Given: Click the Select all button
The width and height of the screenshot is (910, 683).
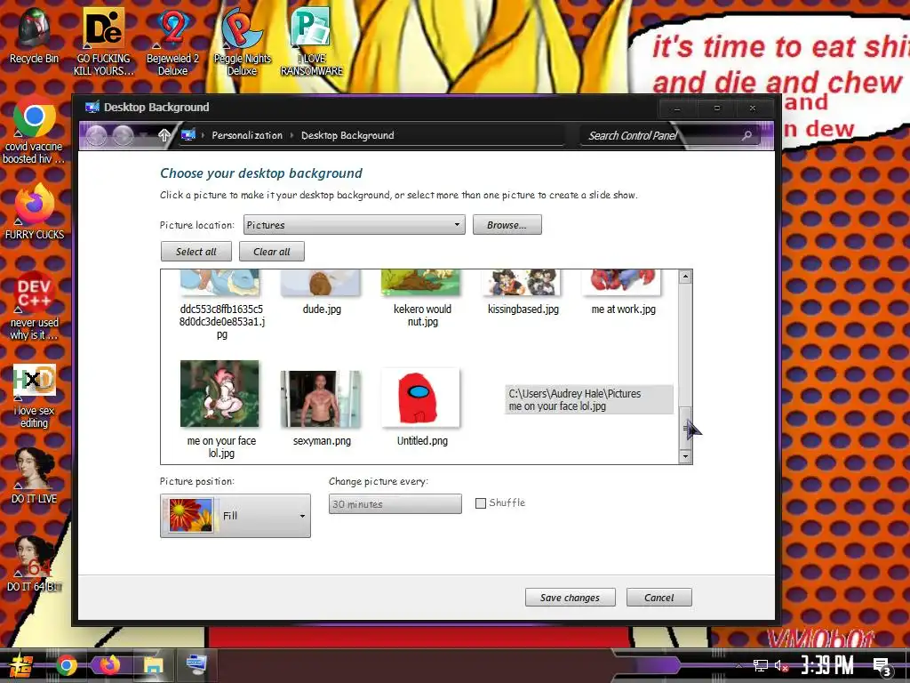Looking at the screenshot, I should [x=196, y=252].
